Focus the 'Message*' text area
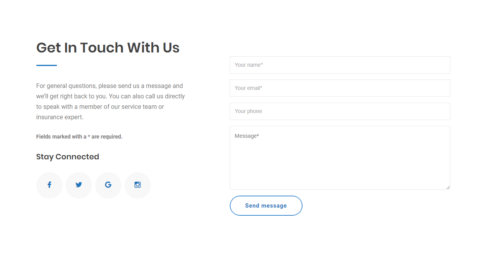489x262 pixels. click(x=340, y=157)
